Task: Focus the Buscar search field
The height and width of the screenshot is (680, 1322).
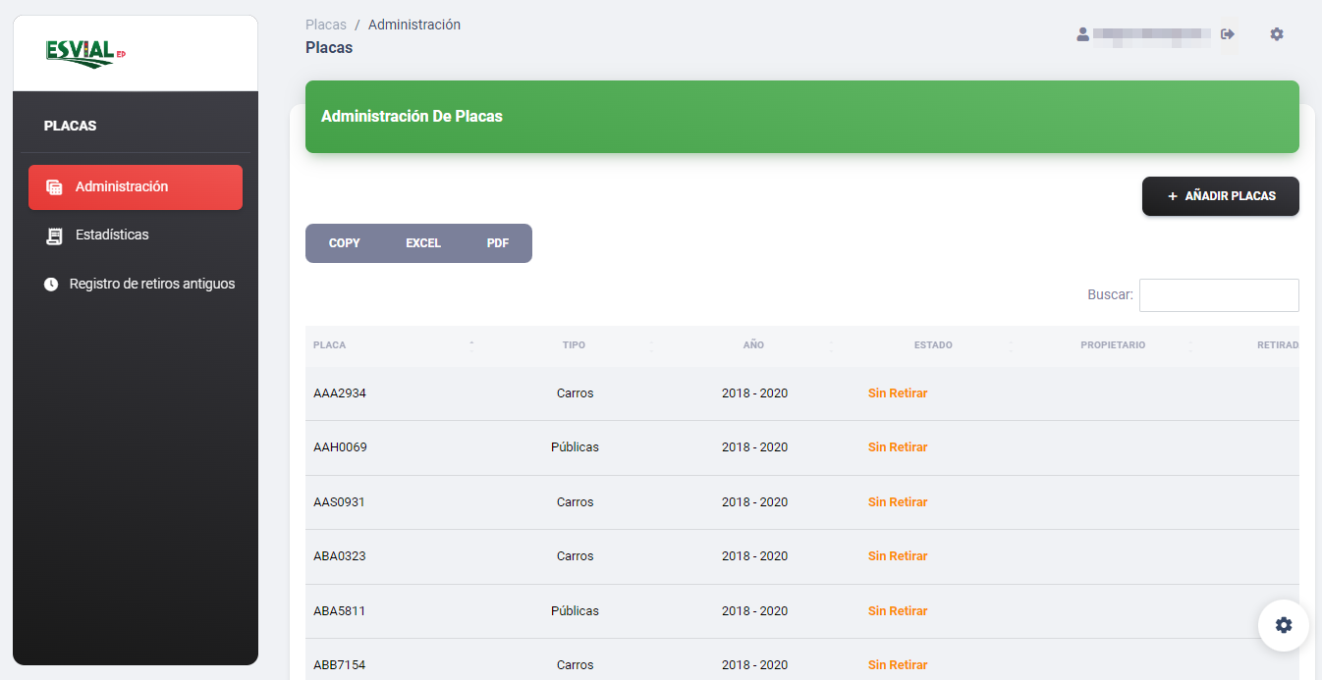Action: [x=1219, y=295]
